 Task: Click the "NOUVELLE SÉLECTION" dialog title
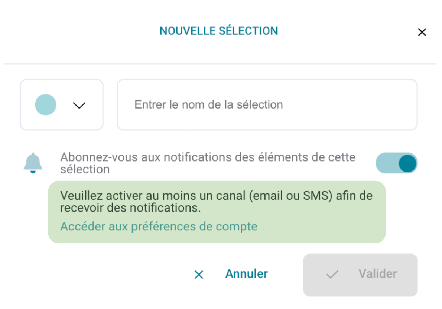pyautogui.click(x=219, y=31)
